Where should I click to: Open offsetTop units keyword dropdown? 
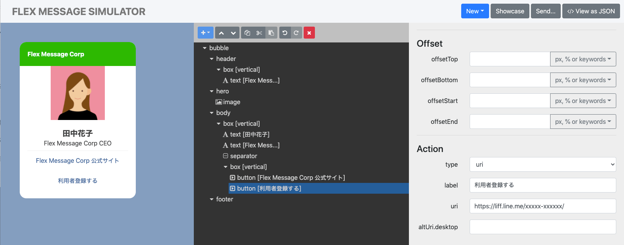[583, 59]
